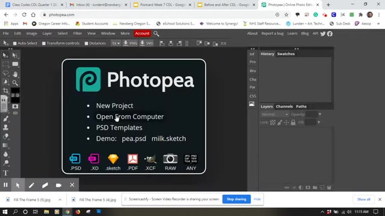Click the search magnifier in menu bar

coord(156,34)
